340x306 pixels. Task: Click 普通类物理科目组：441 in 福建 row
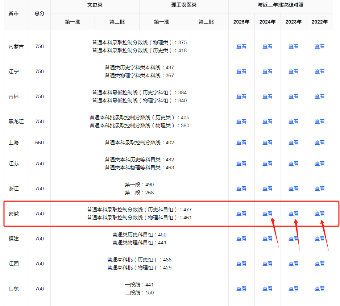(140, 243)
